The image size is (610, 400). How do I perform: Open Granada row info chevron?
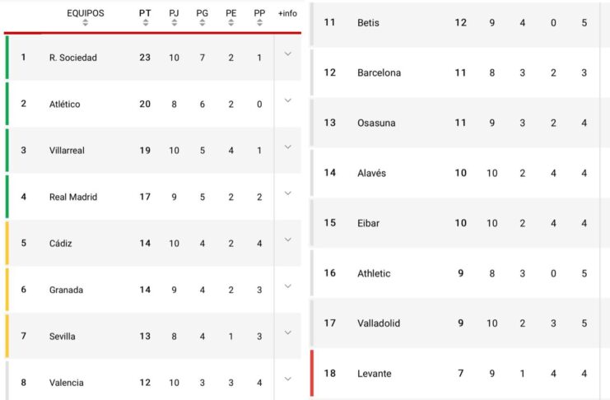point(287,286)
